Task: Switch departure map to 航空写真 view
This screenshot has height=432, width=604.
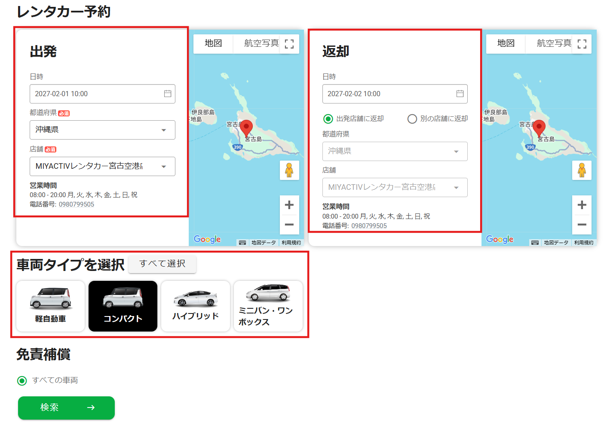Action: pyautogui.click(x=261, y=43)
